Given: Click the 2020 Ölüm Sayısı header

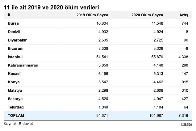Looking at the screenshot, I should click(147, 15).
